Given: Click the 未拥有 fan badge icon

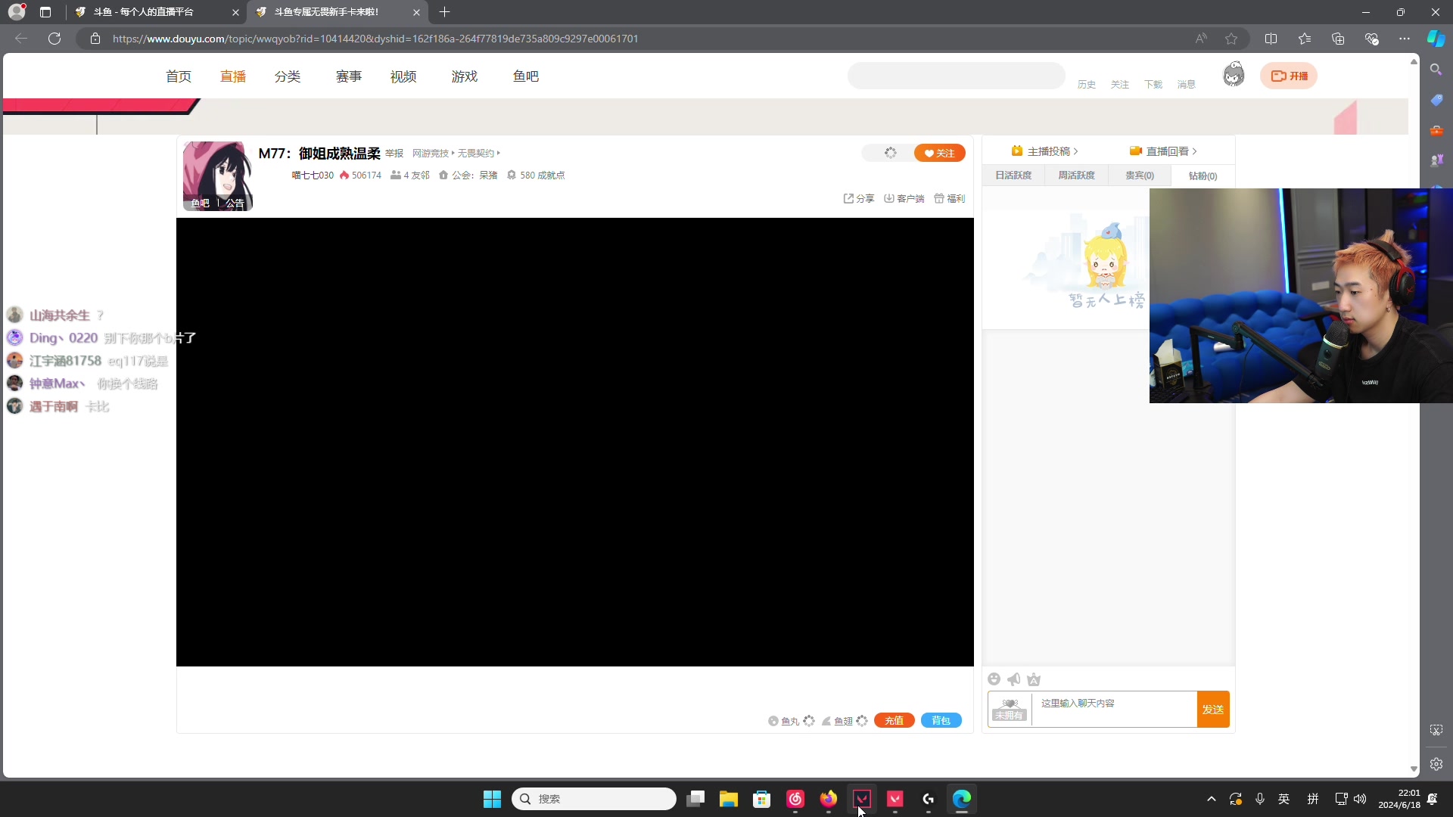Looking at the screenshot, I should pyautogui.click(x=1010, y=710).
